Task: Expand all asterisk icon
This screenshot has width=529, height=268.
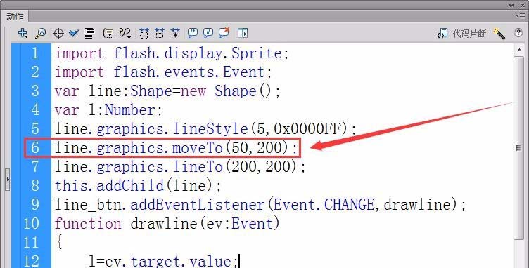Action: [175, 33]
